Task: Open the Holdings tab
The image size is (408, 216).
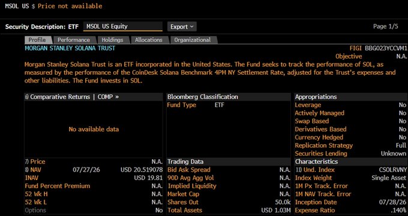Action: (x=112, y=40)
